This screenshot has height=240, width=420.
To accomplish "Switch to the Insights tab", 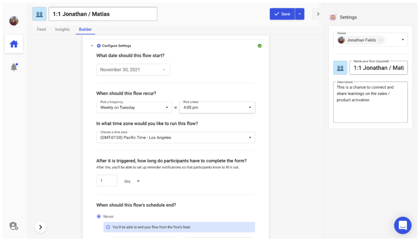I will click(62, 29).
